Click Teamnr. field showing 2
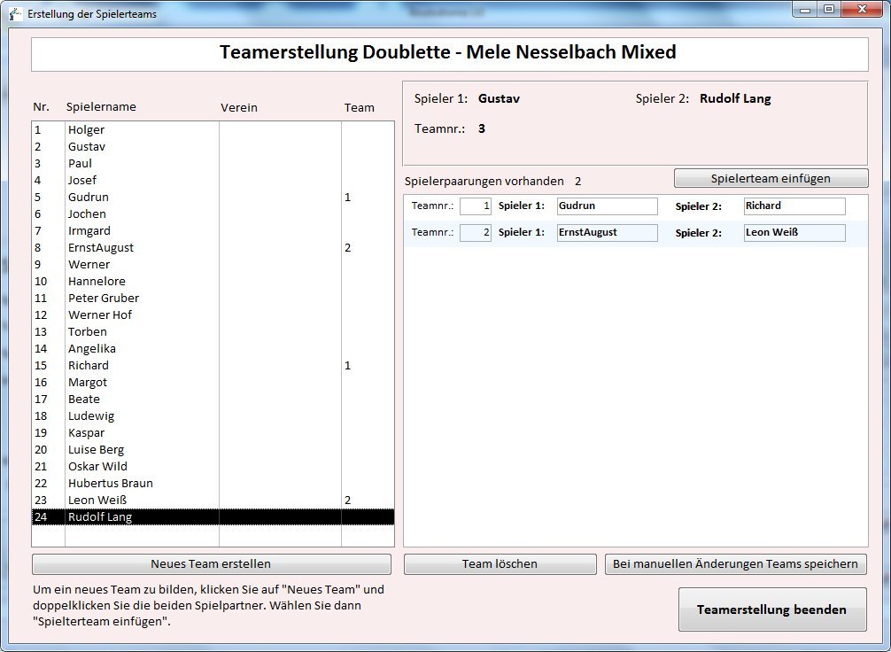Screen dimensions: 891x652 [475, 233]
